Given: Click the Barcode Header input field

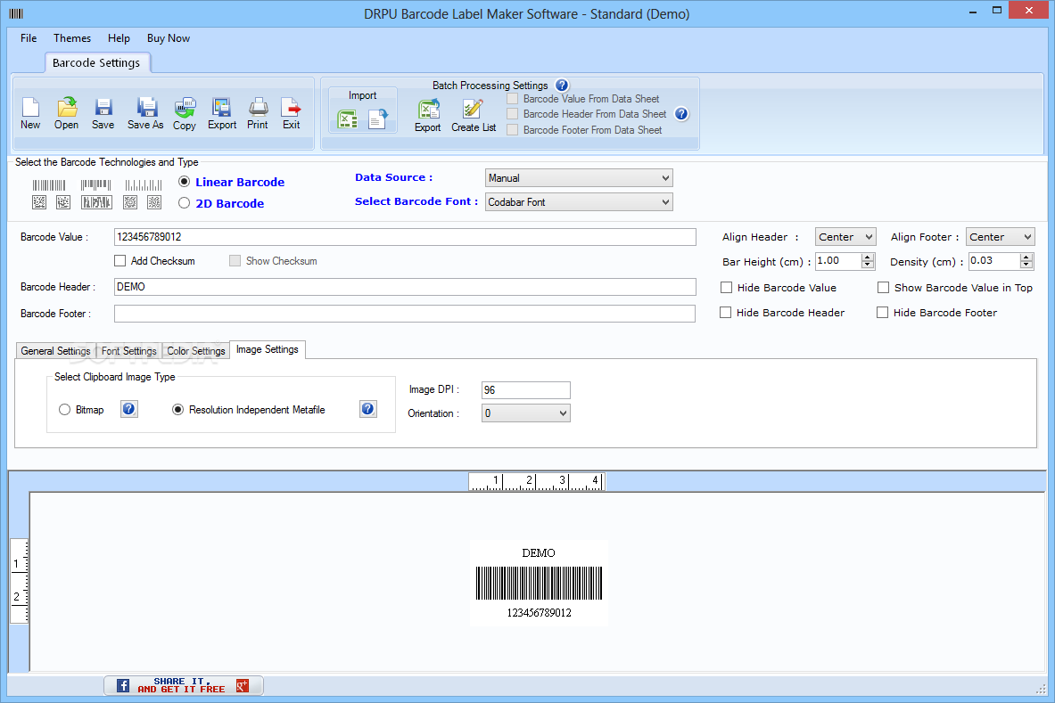Looking at the screenshot, I should 405,287.
